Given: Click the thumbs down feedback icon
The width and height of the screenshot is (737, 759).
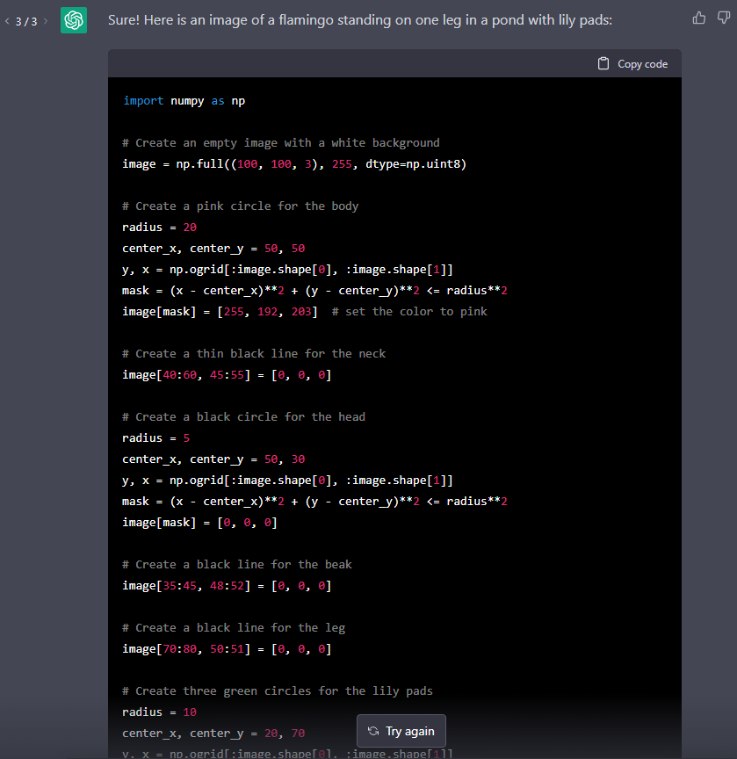Looking at the screenshot, I should 723,18.
